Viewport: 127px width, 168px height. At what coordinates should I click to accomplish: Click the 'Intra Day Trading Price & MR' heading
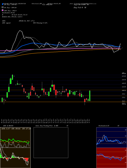47,126
